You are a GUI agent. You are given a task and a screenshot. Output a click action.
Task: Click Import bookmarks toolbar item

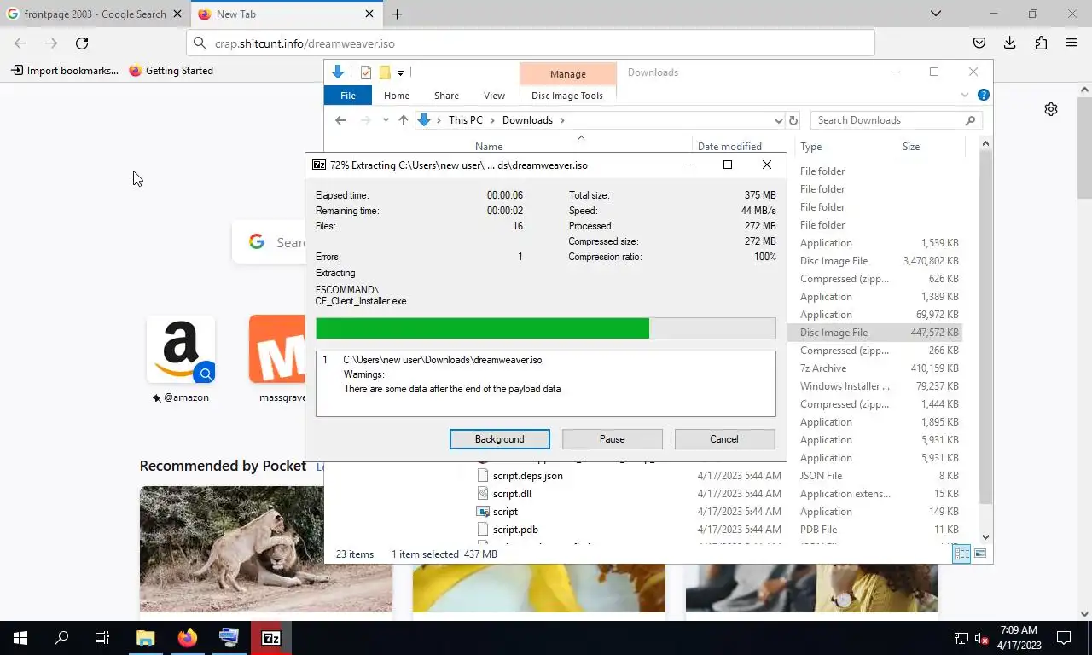pos(65,71)
